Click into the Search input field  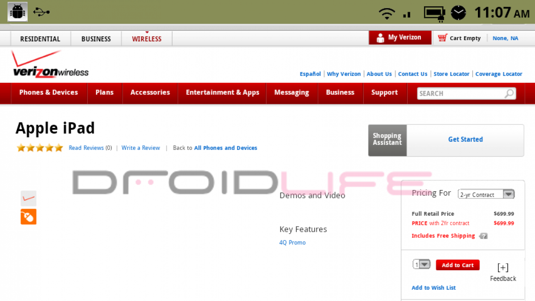459,94
